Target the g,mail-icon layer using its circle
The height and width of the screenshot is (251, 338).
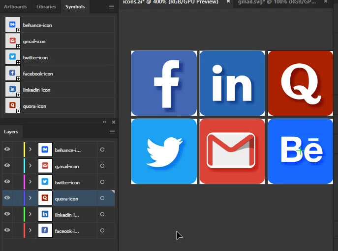click(x=102, y=166)
